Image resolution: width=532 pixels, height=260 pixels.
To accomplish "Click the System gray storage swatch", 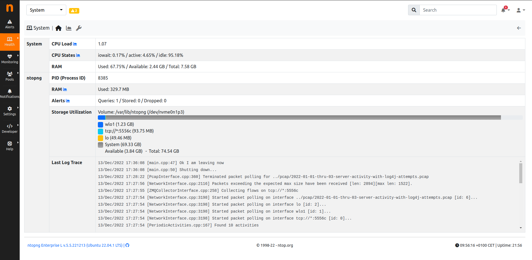I will (x=100, y=145).
